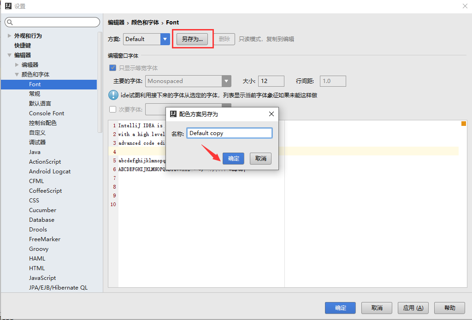Select Java in the color scheme list
Screen dimensions: 472x320
tap(35, 152)
